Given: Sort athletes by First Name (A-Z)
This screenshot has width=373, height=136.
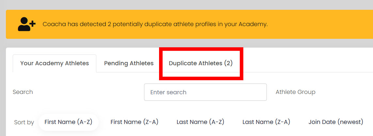Looking at the screenshot, I should tap(68, 122).
